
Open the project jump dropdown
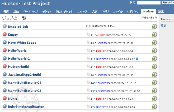168,3
